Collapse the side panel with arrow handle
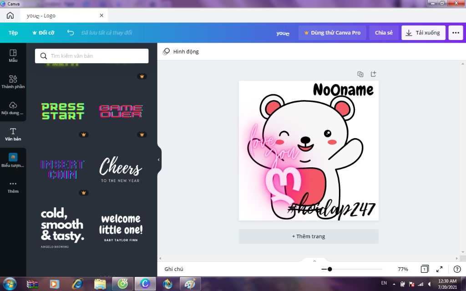This screenshot has width=466, height=291. (x=159, y=160)
